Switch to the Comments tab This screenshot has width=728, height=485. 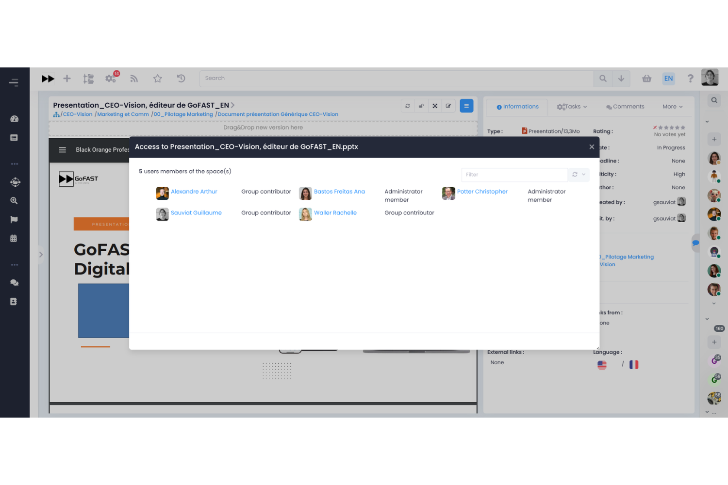pos(625,107)
